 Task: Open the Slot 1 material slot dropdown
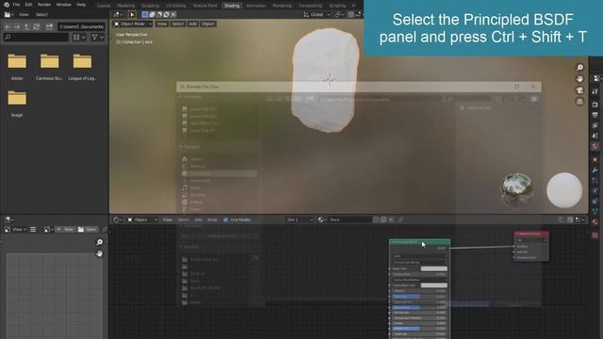[x=300, y=219]
